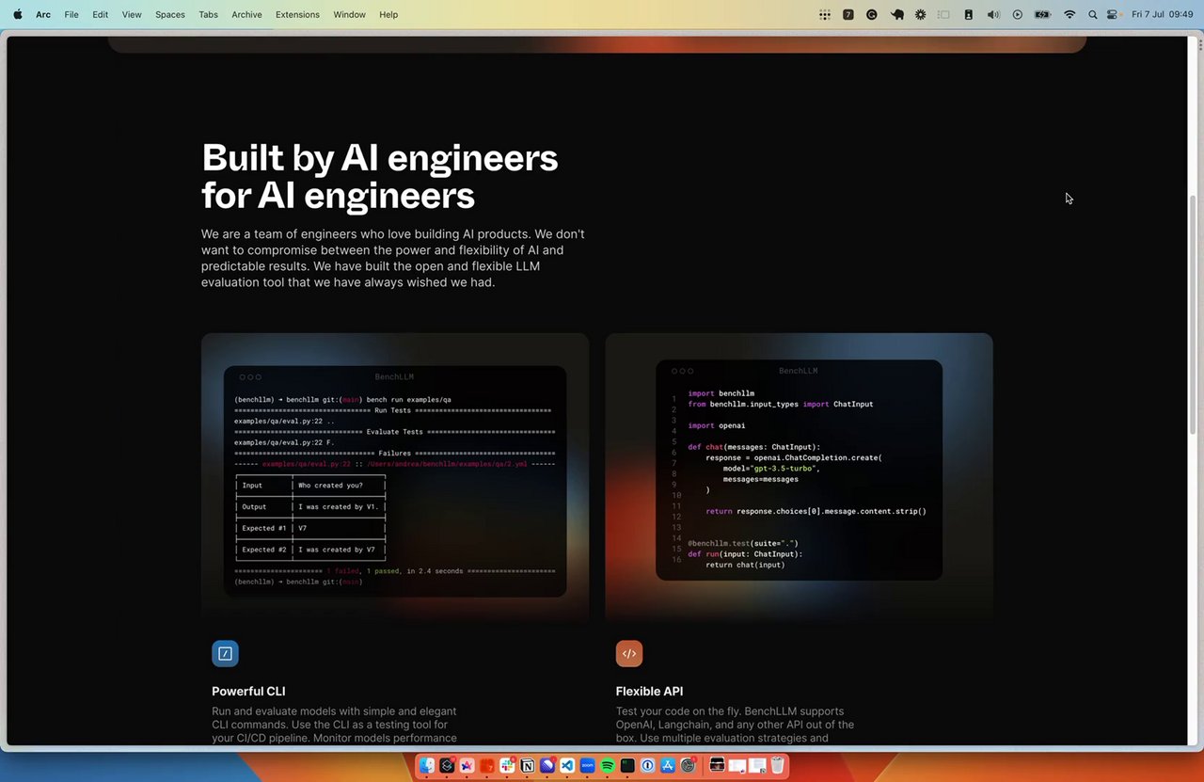This screenshot has width=1204, height=782.
Task: Click the blue Powerful CLI feature icon
Action: (x=225, y=653)
